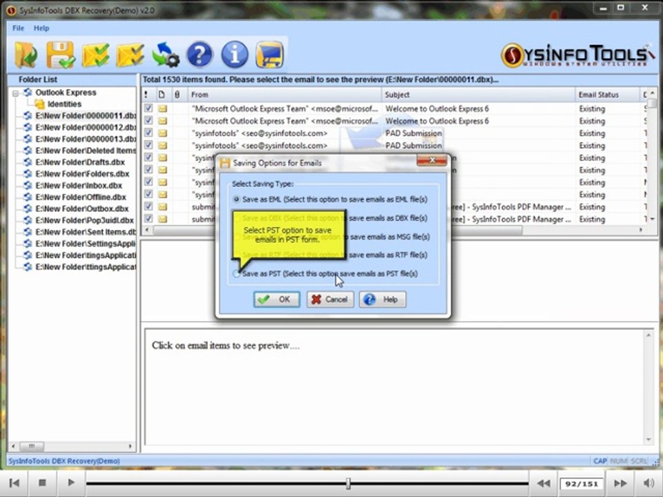Click the folder list scroll left arrow
663x497 pixels.
click(14, 446)
